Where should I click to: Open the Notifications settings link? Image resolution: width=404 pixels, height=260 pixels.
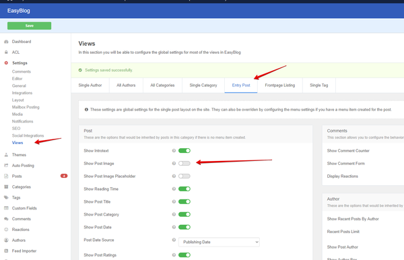(x=22, y=121)
